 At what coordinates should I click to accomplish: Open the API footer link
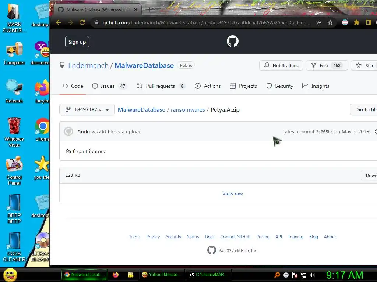click(x=279, y=237)
